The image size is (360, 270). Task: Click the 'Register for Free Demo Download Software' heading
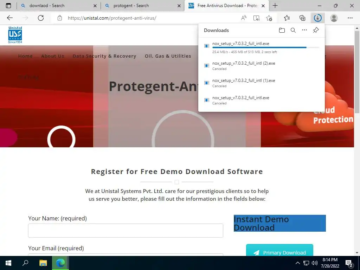click(177, 172)
